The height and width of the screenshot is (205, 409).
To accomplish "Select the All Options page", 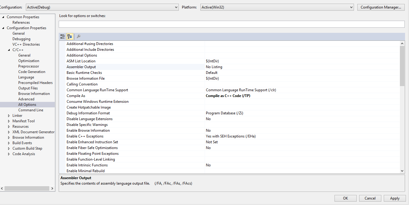I will 27,105.
